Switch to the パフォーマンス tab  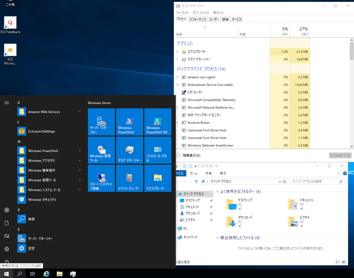[197, 19]
